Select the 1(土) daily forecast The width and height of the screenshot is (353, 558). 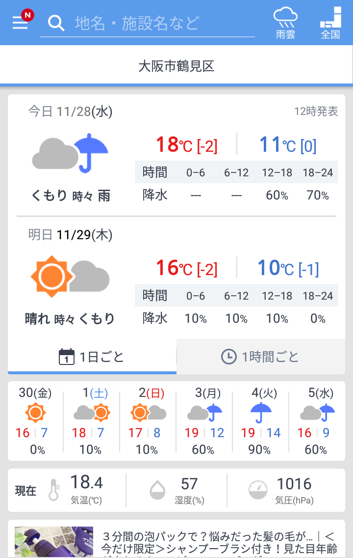[92, 421]
